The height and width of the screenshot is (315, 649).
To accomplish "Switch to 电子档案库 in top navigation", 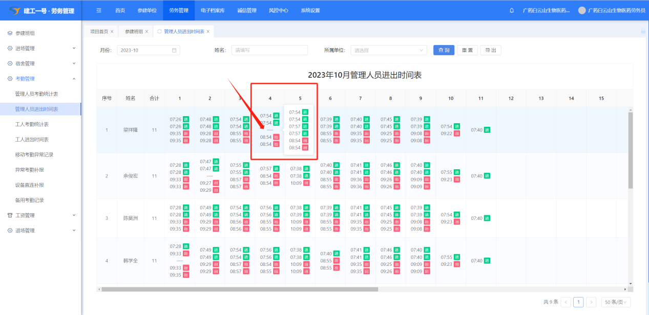I will tap(213, 10).
